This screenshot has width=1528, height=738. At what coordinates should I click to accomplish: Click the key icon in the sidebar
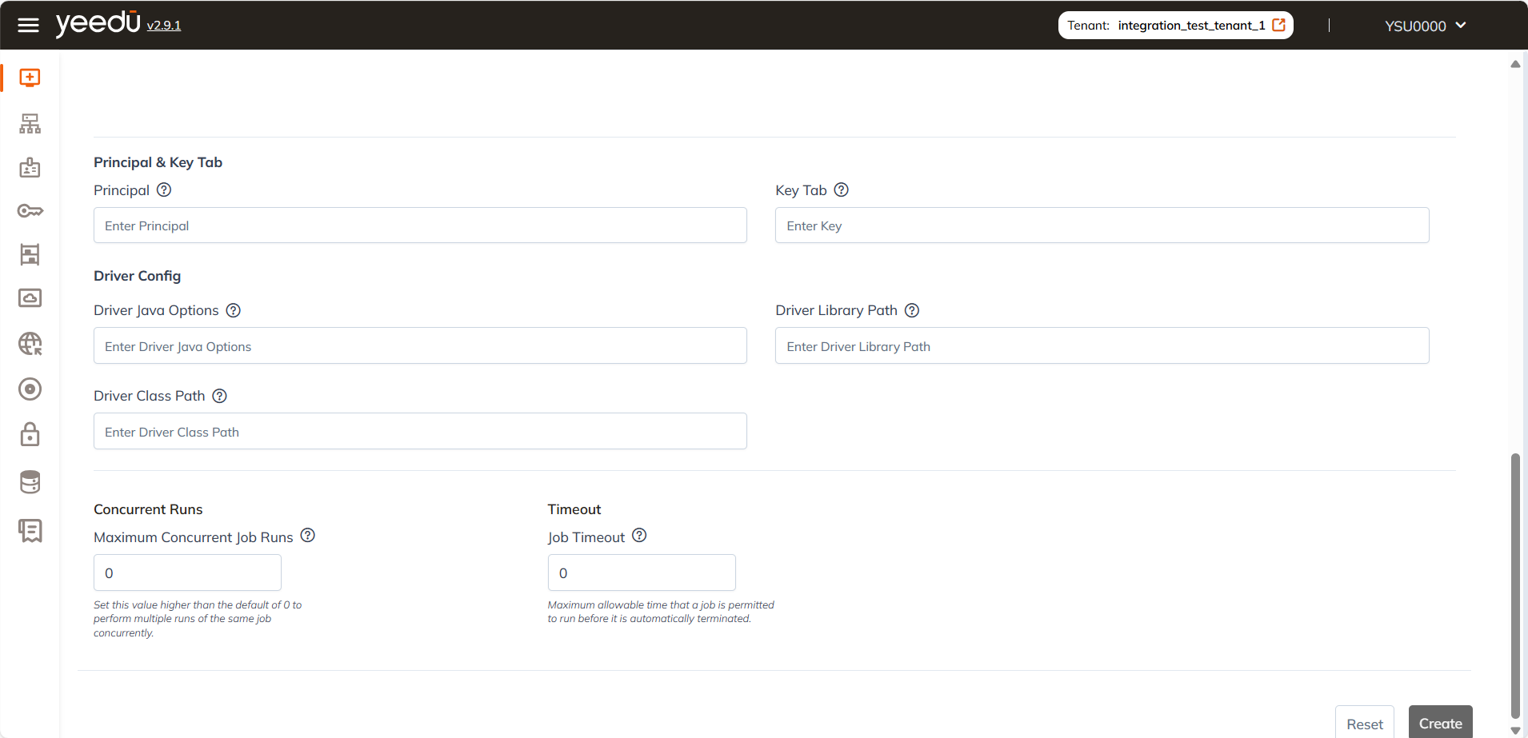[x=30, y=211]
